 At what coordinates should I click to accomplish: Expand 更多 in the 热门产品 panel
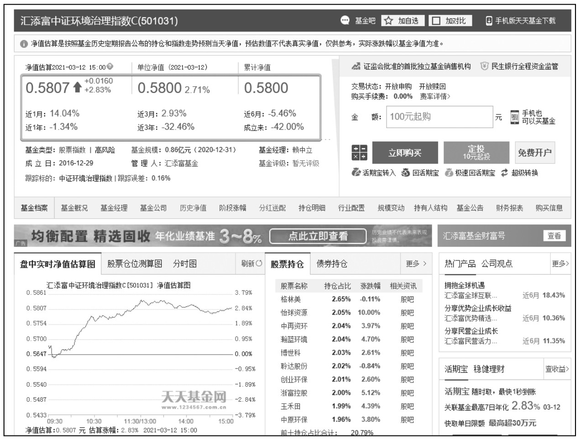(560, 264)
